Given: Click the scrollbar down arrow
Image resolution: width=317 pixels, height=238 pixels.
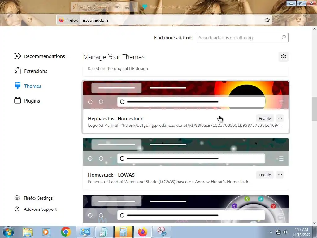Looking at the screenshot, I should click(314, 223).
